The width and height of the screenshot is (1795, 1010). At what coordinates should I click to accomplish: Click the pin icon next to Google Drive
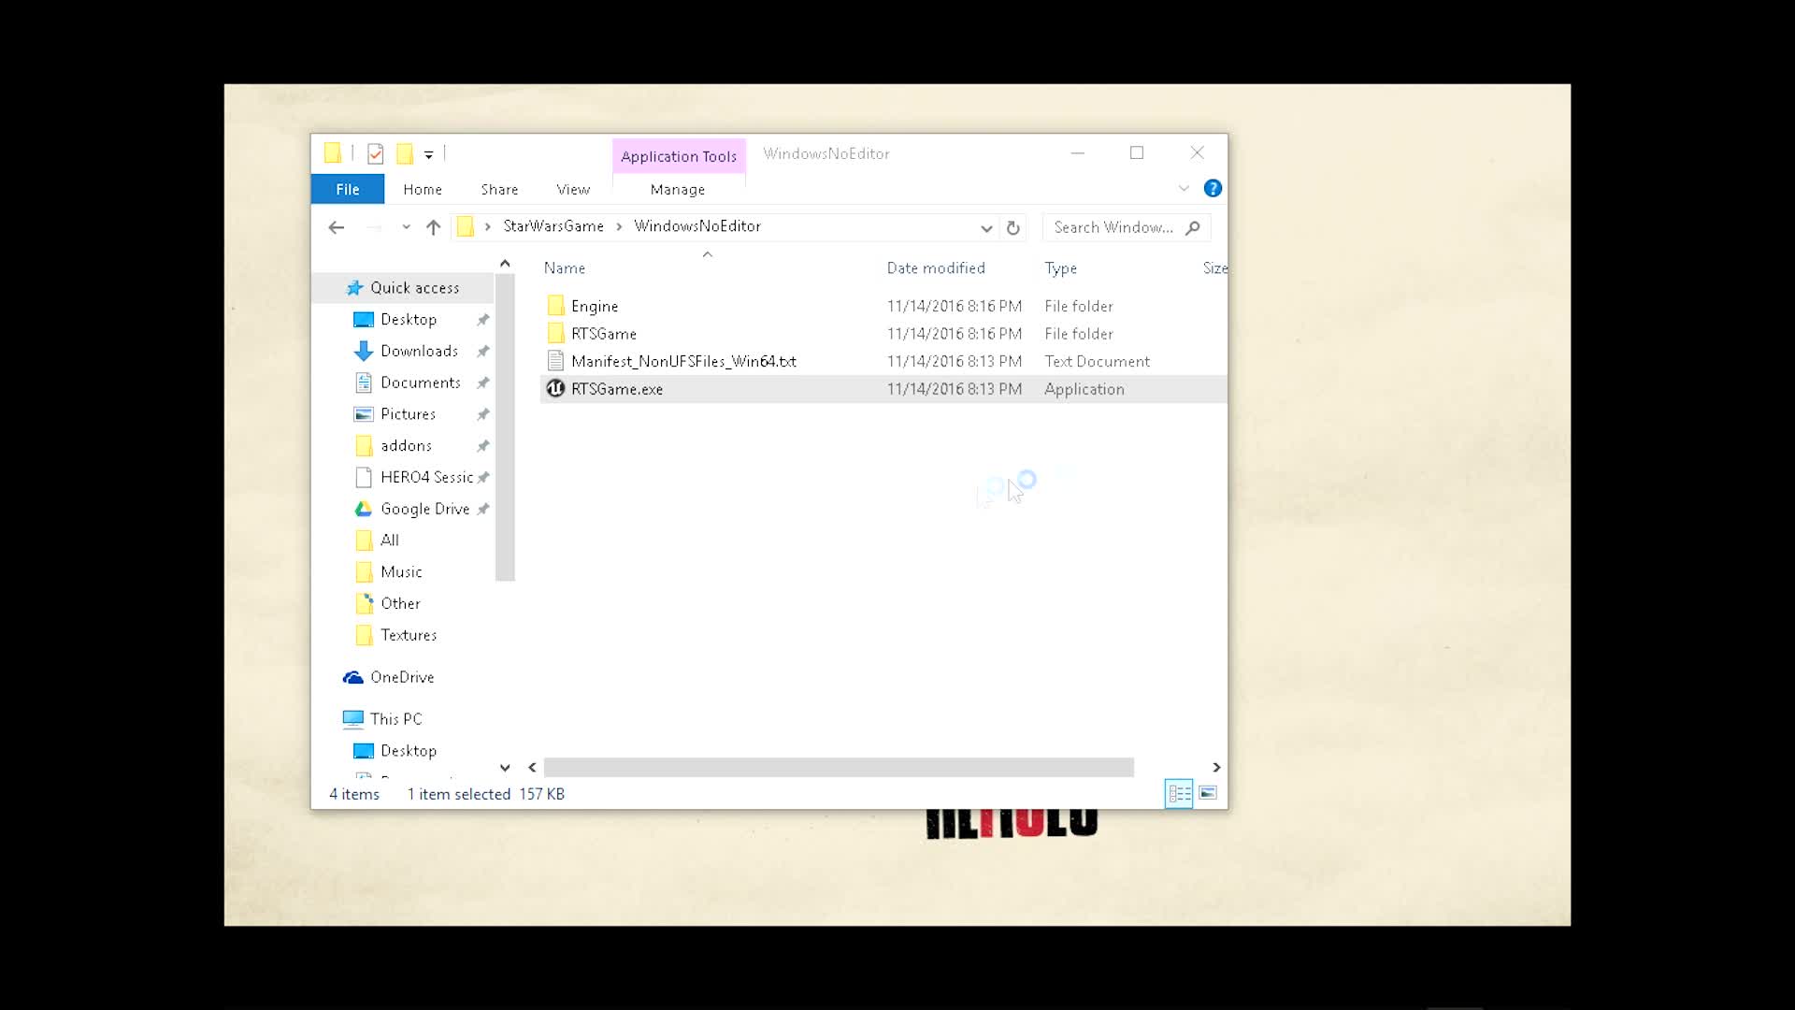coord(482,510)
